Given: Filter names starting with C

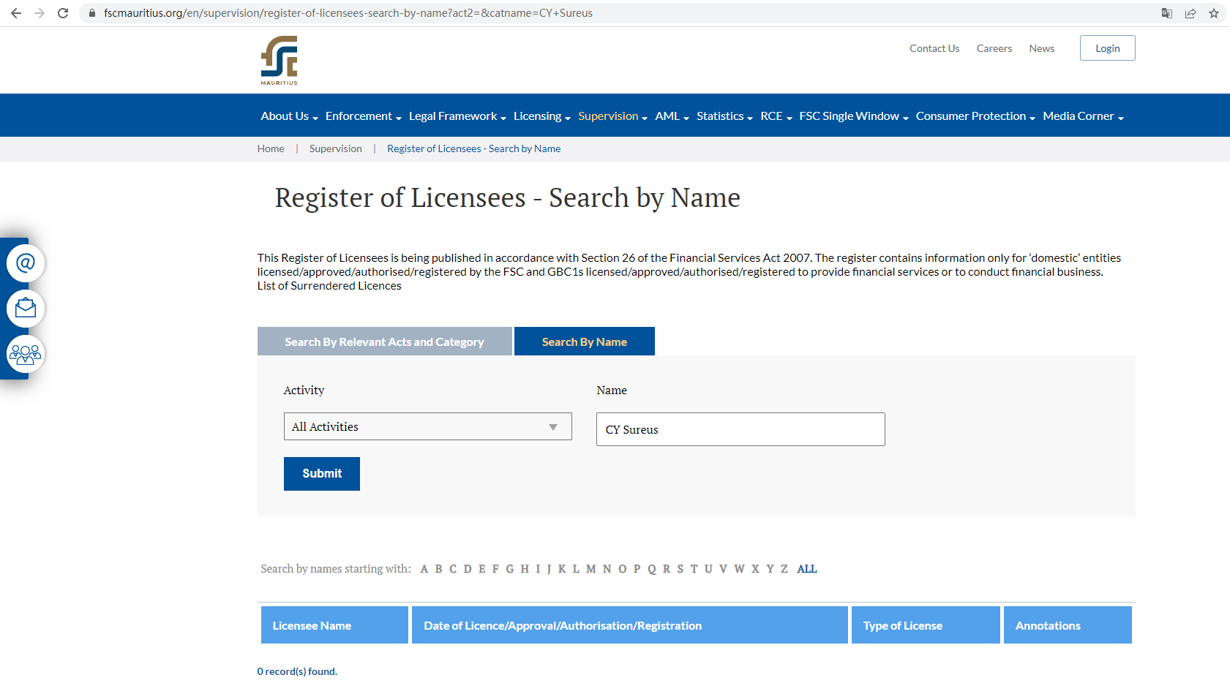Looking at the screenshot, I should point(453,569).
